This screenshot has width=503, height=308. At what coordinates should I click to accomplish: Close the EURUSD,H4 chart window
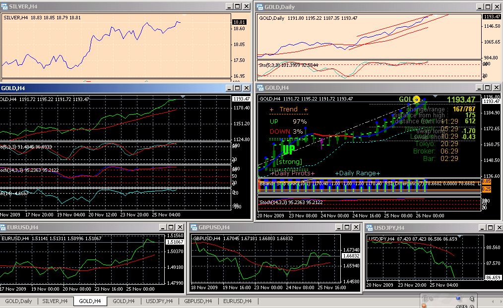[180, 227]
